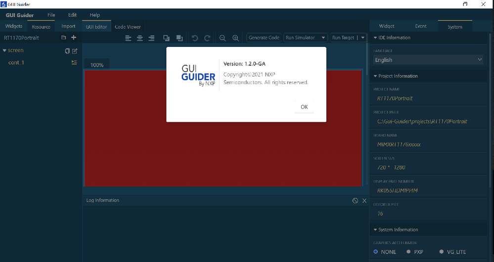The image size is (494, 262).
Task: Add a new screen with plus icon
Action: [x=74, y=37]
